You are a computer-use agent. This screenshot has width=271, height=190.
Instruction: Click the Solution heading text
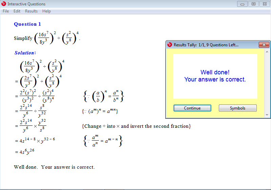point(25,53)
